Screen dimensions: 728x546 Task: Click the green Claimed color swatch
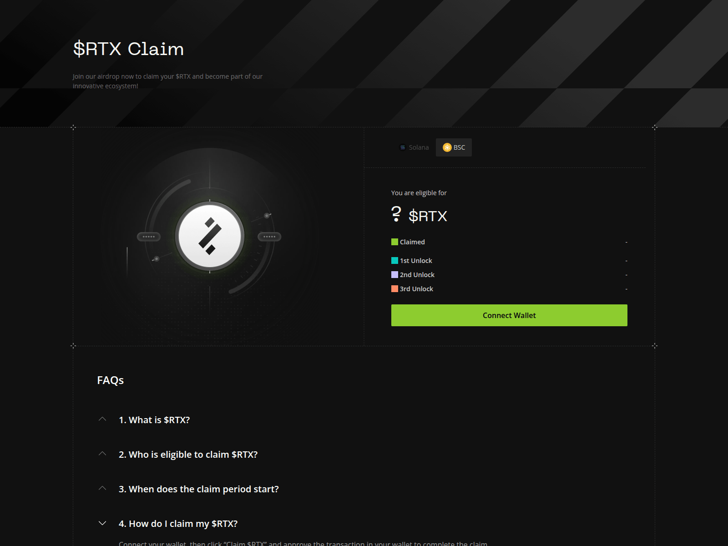[x=394, y=242]
